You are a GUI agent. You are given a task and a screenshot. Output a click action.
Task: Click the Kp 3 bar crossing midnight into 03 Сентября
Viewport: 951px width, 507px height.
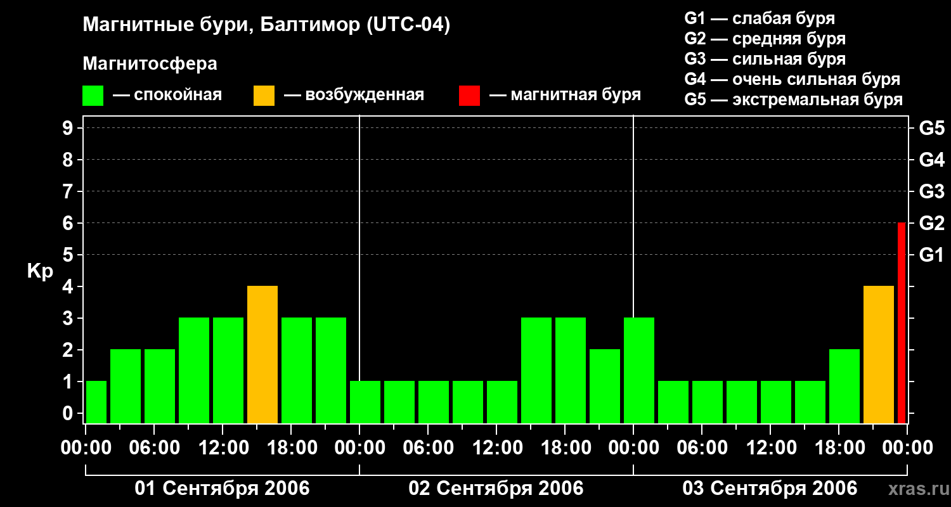(639, 371)
